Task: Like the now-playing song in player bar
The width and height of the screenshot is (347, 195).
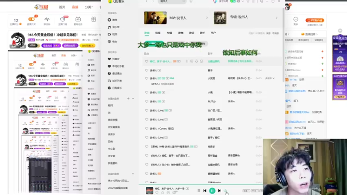Action: 157,193
